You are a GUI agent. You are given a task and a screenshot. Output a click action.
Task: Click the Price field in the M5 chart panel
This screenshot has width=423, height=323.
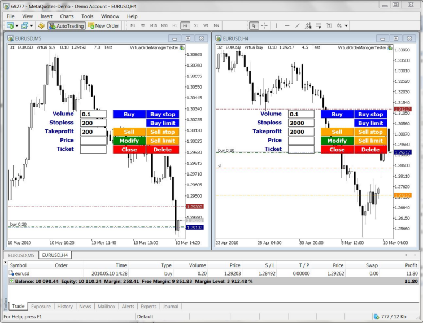click(93, 141)
